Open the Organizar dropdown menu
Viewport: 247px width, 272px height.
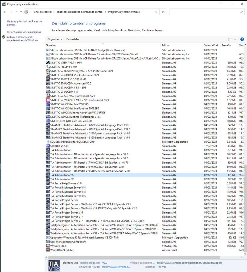tap(55, 39)
